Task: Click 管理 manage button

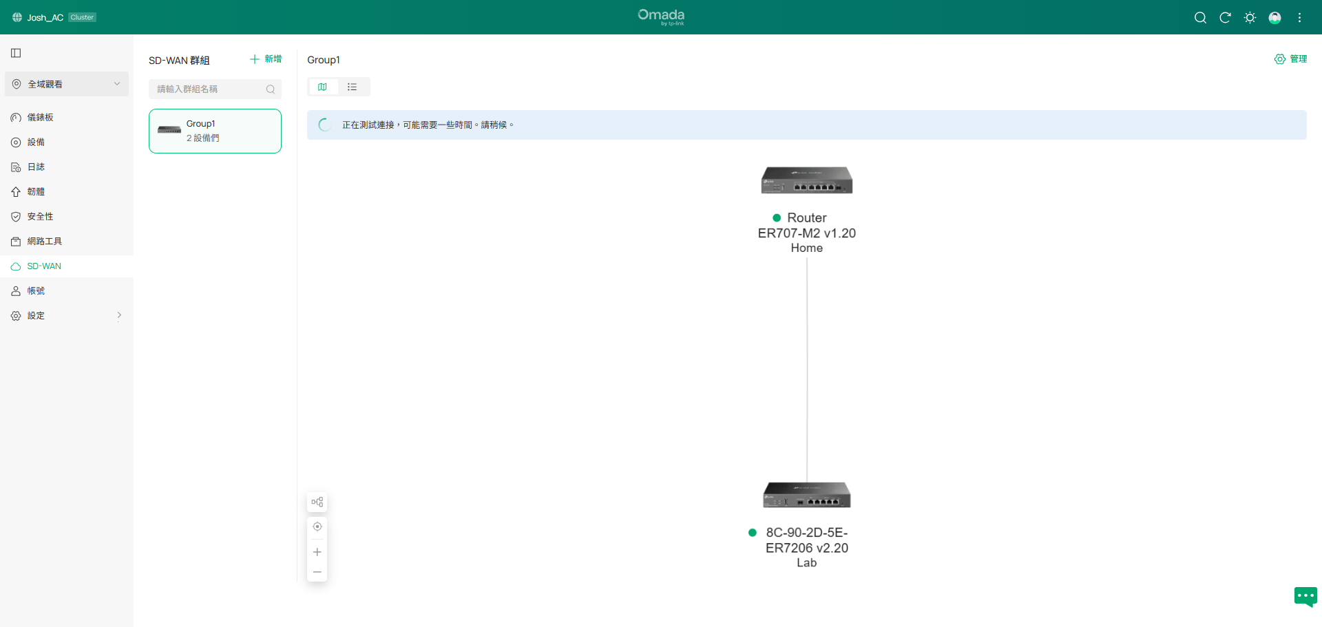Action: (x=1290, y=59)
